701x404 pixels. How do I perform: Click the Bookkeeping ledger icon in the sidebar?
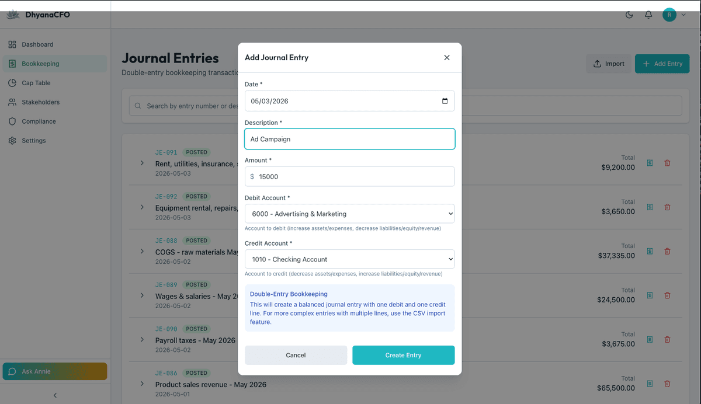point(12,64)
